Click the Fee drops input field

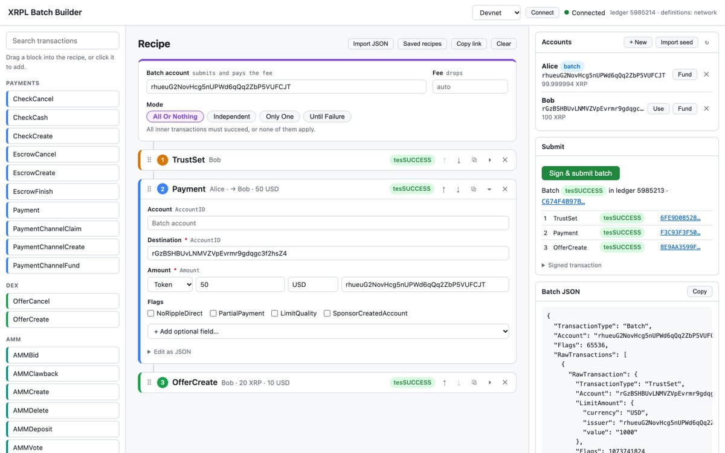(470, 87)
